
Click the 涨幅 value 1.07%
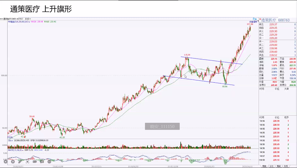pyautogui.click(x=274, y=65)
